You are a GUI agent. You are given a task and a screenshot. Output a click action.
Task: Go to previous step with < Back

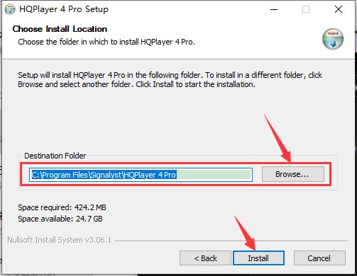click(205, 258)
